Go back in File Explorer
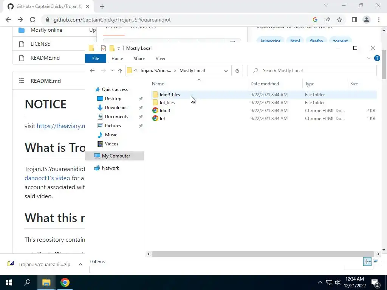 point(92,71)
